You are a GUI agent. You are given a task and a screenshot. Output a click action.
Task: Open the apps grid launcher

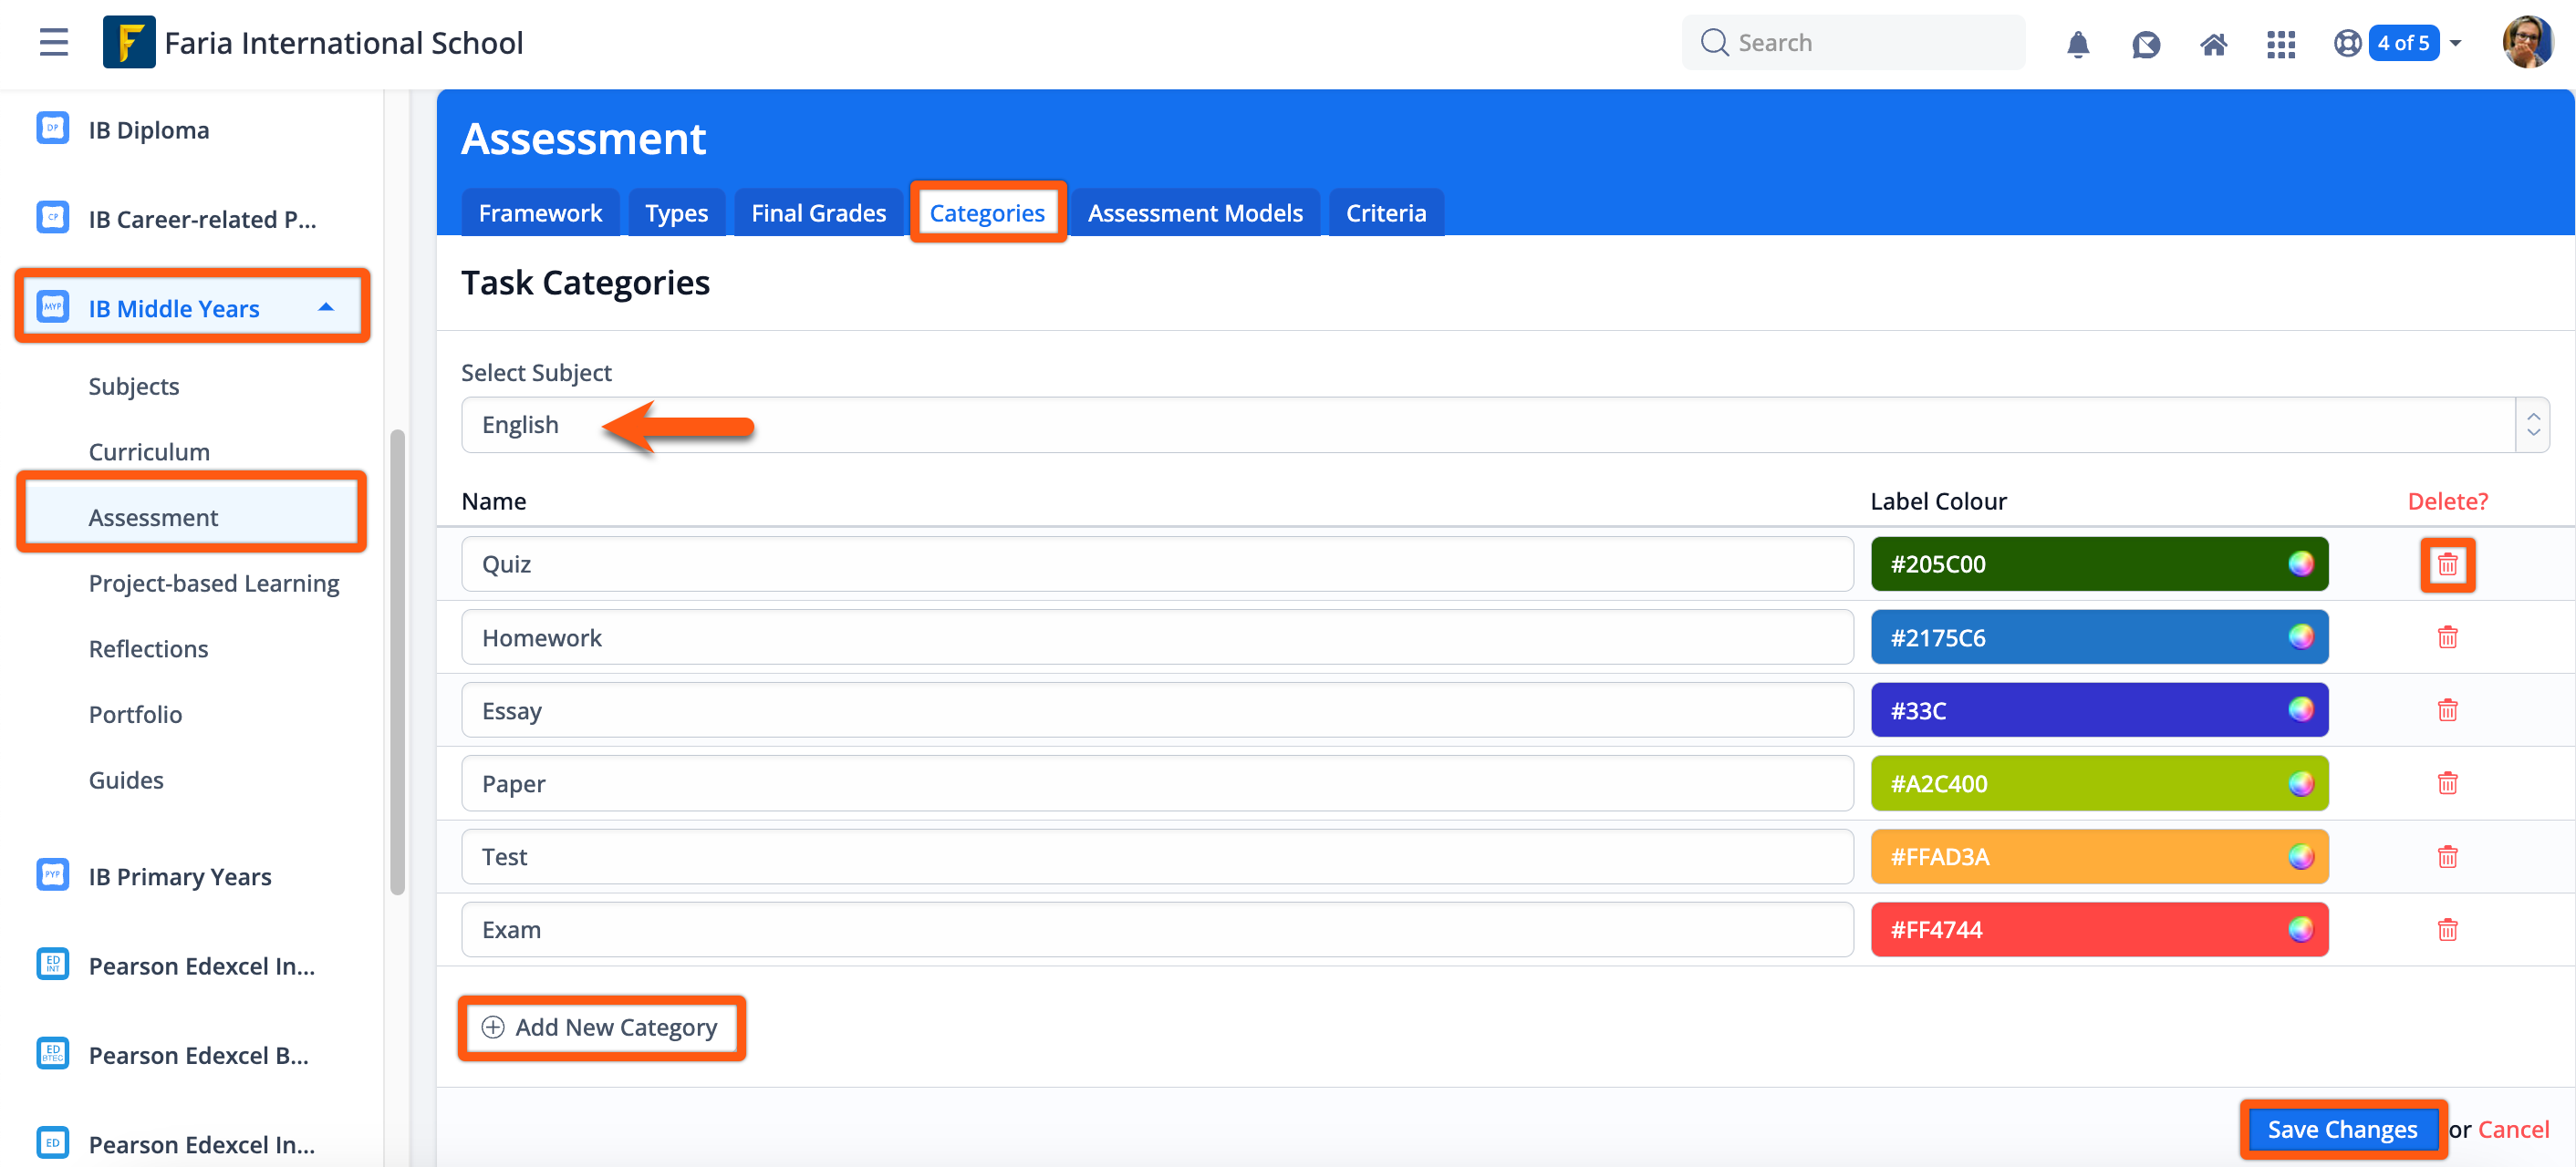[2281, 44]
